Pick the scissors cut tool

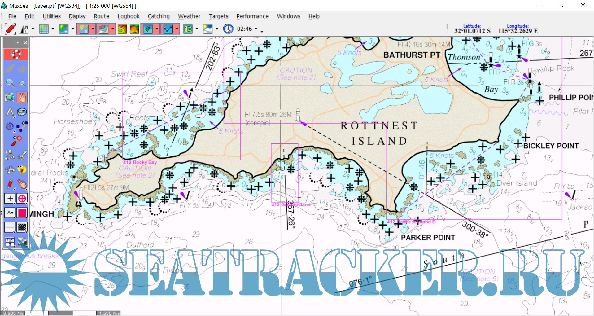point(22,155)
